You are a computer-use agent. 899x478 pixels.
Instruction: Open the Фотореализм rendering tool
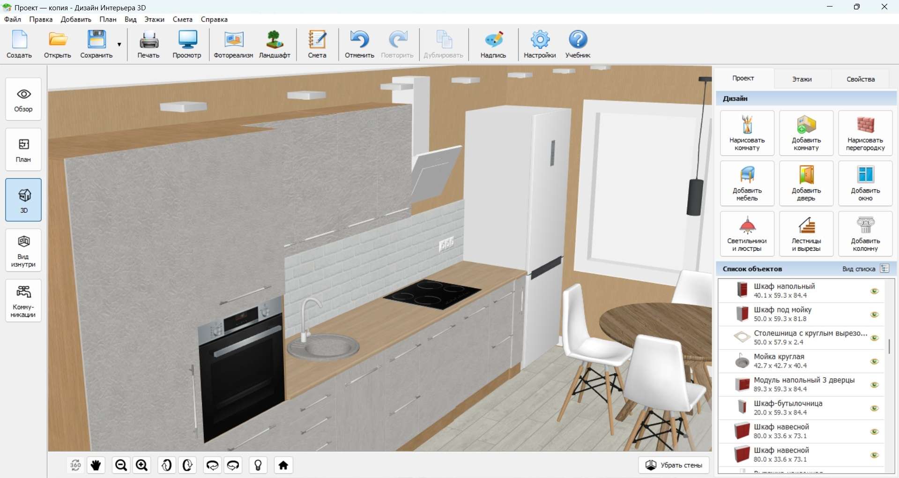[x=233, y=45]
